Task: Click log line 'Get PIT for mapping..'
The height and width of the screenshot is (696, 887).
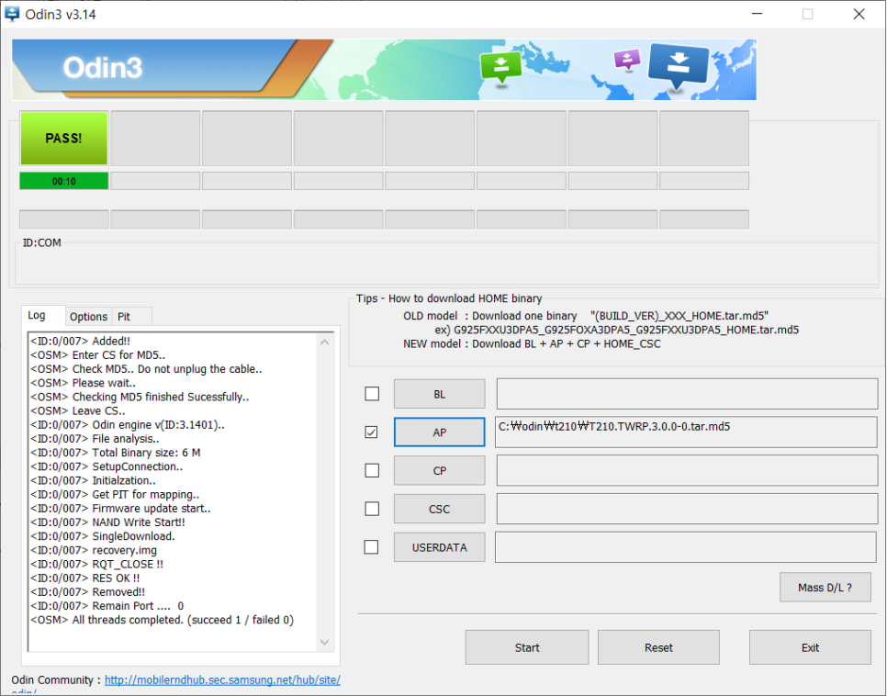Action: 115,495
